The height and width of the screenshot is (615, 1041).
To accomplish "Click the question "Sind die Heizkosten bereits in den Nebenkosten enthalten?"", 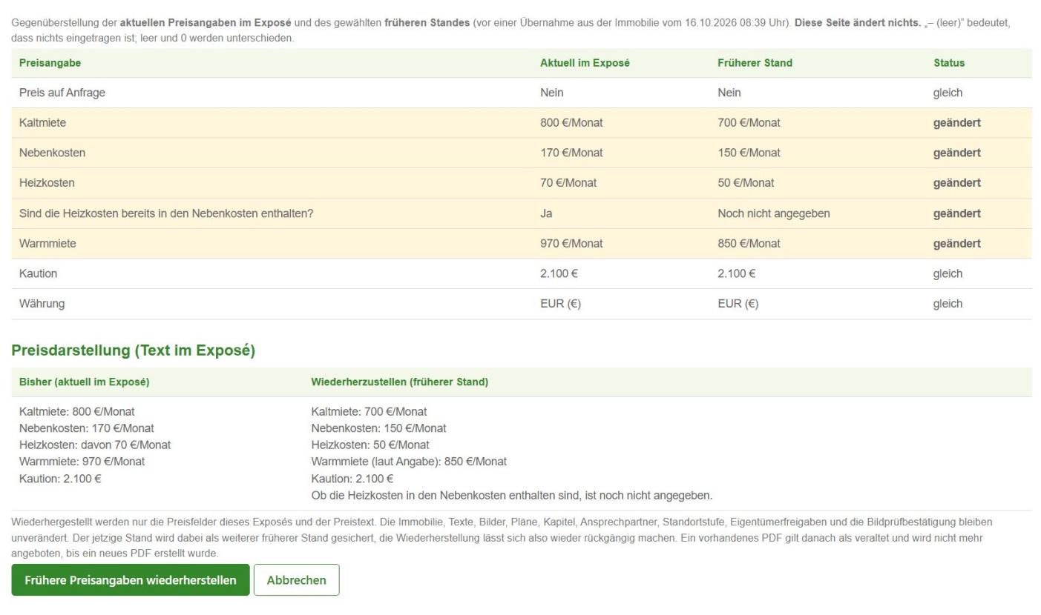I will pyautogui.click(x=166, y=213).
